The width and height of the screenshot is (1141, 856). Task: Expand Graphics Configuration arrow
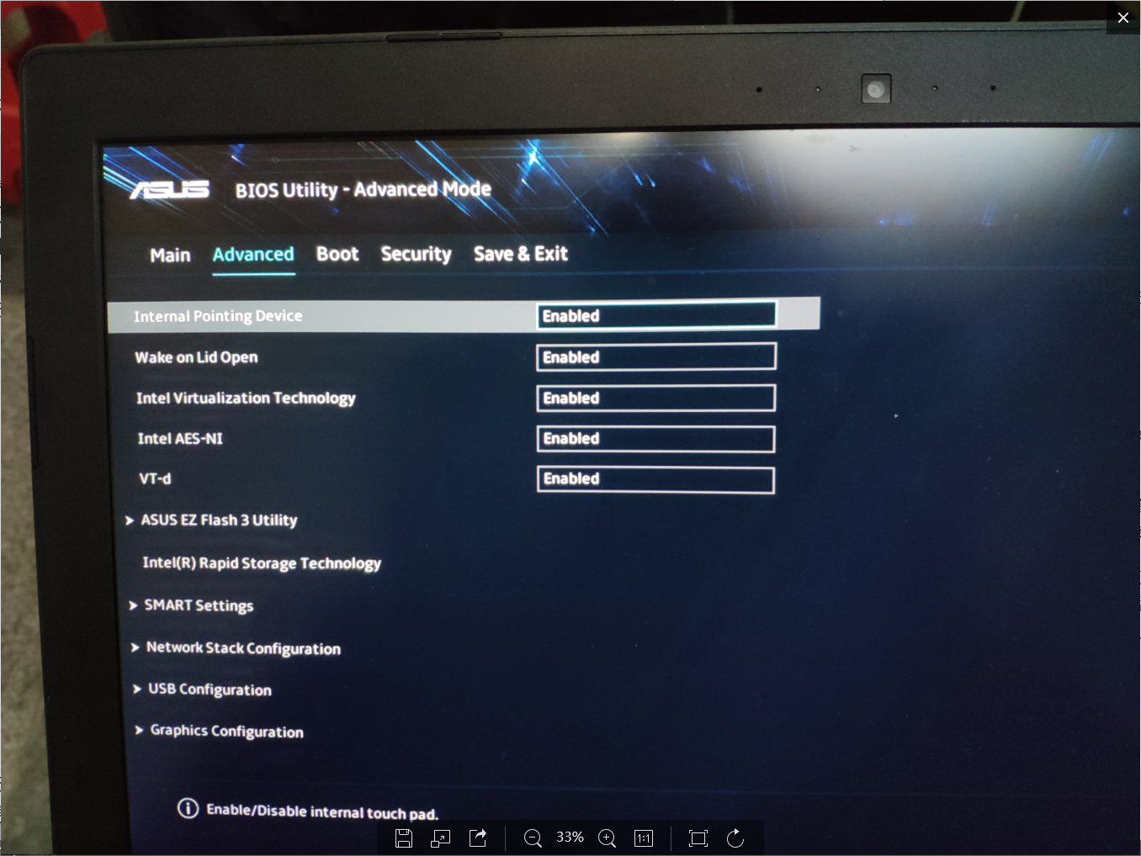pyautogui.click(x=139, y=730)
